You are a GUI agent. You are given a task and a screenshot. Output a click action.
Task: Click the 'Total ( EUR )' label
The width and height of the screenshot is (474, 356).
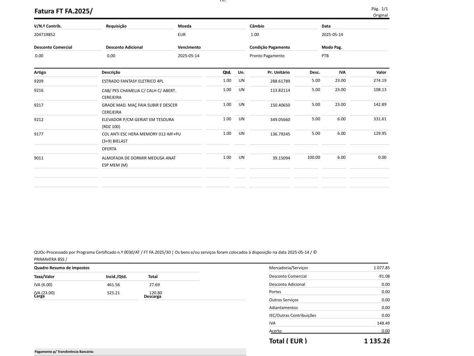pyautogui.click(x=288, y=341)
